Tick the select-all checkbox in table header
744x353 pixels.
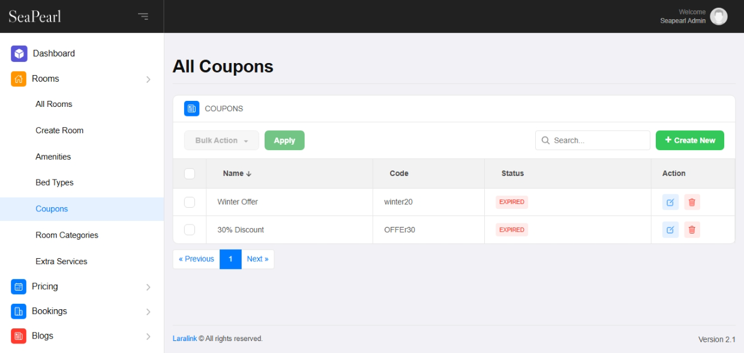click(x=190, y=173)
